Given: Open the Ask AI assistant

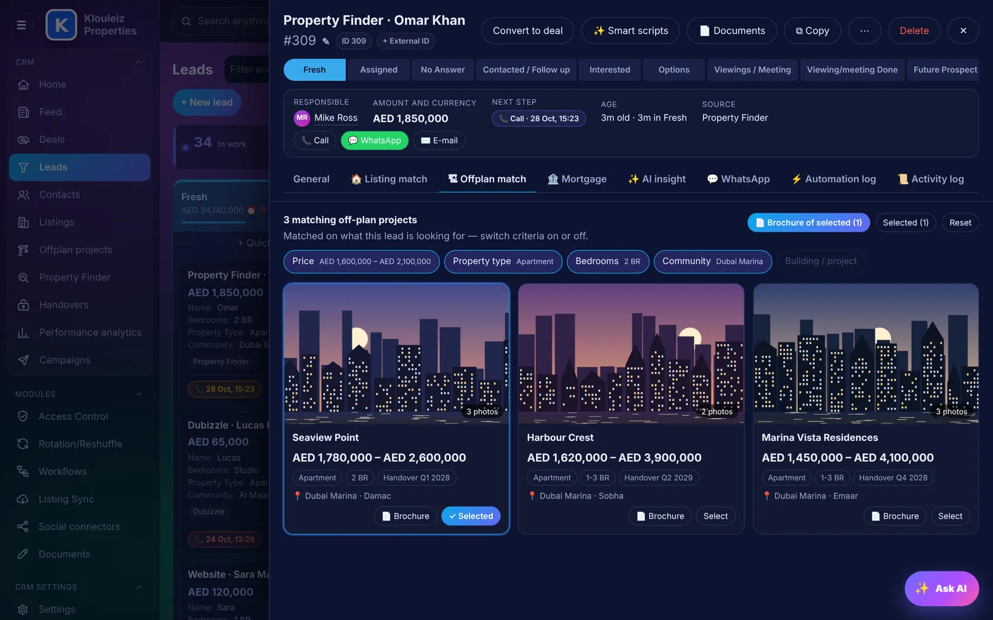Looking at the screenshot, I should [x=942, y=589].
